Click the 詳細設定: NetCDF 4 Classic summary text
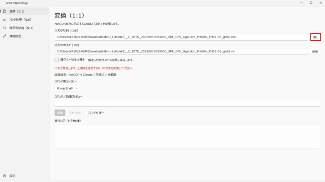 pyautogui.click(x=85, y=75)
